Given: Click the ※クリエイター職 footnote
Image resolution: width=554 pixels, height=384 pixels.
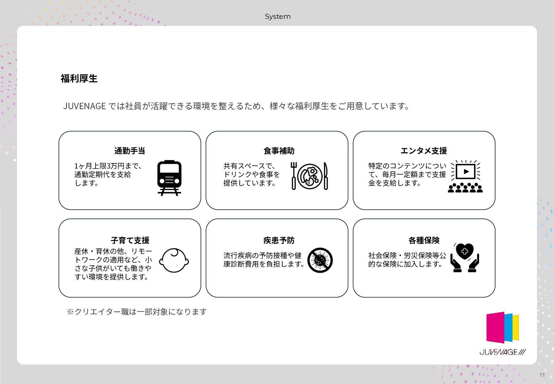Looking at the screenshot, I should 137,312.
